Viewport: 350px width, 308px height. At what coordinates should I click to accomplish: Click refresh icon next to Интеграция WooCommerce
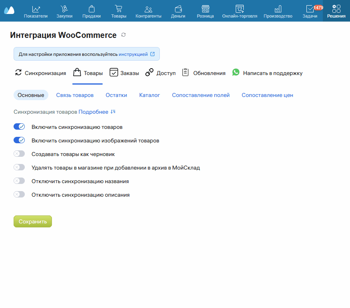point(123,35)
